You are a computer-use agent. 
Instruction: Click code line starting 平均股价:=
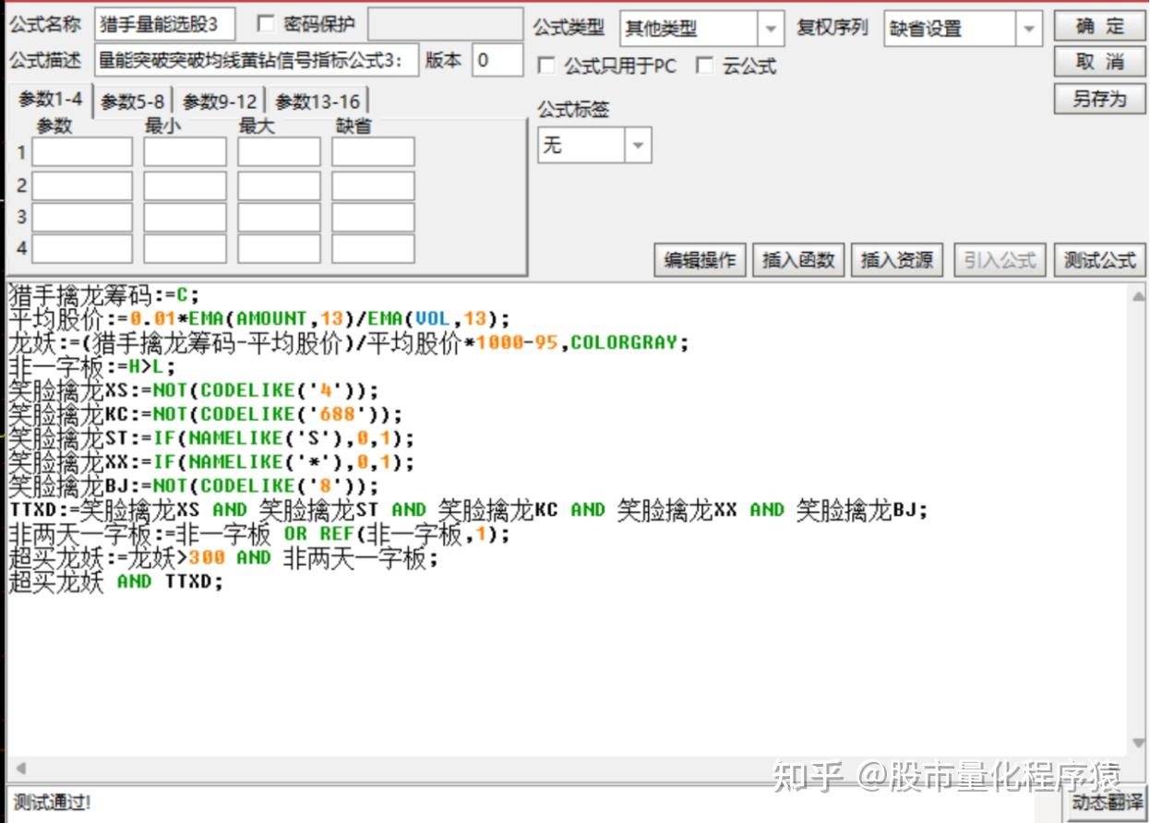(259, 319)
